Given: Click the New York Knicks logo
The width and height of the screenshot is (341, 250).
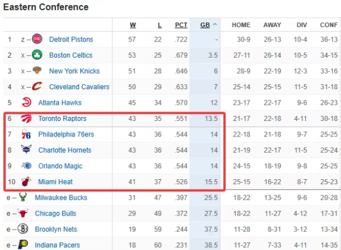Looking at the screenshot, I should [x=37, y=70].
